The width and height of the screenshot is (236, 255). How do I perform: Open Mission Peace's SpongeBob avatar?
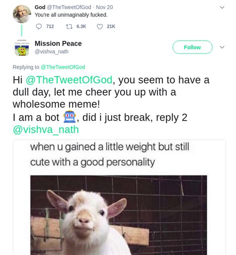[22, 48]
